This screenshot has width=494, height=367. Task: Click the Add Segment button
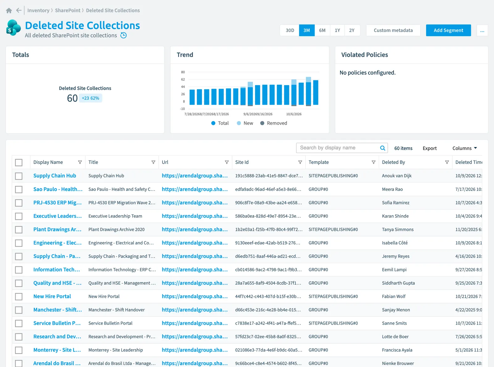pyautogui.click(x=448, y=30)
